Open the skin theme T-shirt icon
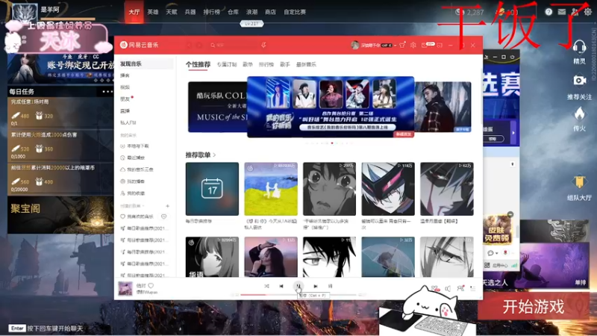This screenshot has width=597, height=336. click(x=402, y=45)
